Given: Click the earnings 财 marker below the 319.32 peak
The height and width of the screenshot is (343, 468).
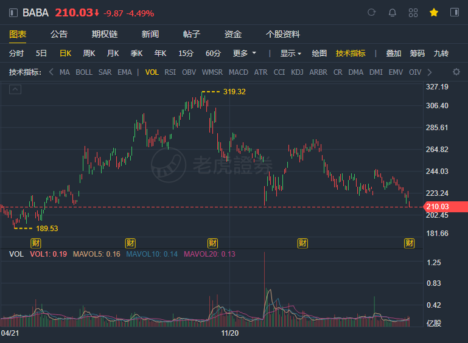Looking at the screenshot, I should click(213, 243).
